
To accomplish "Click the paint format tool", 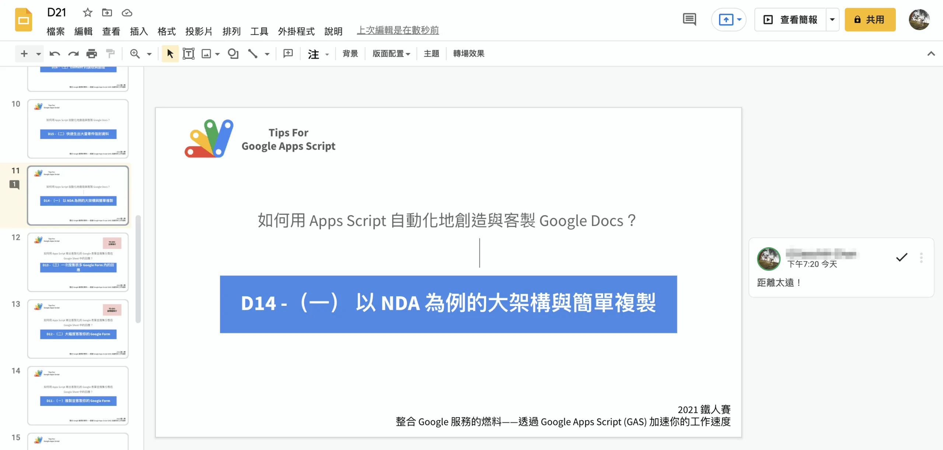I will point(110,53).
